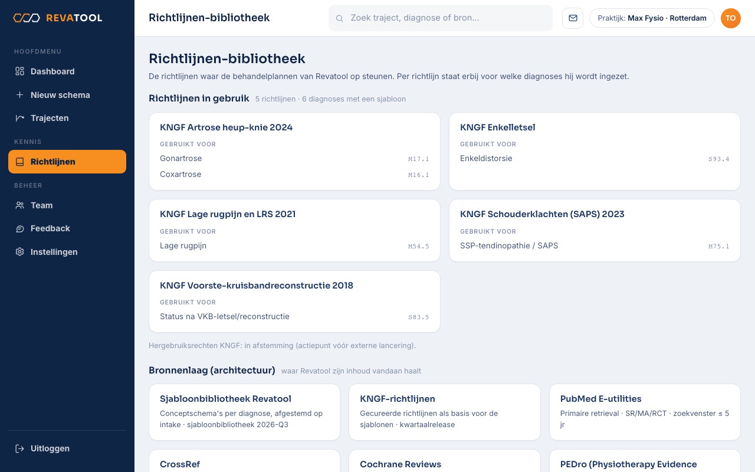755x472 pixels.
Task: Go to Instellingen
Action: pyautogui.click(x=67, y=252)
